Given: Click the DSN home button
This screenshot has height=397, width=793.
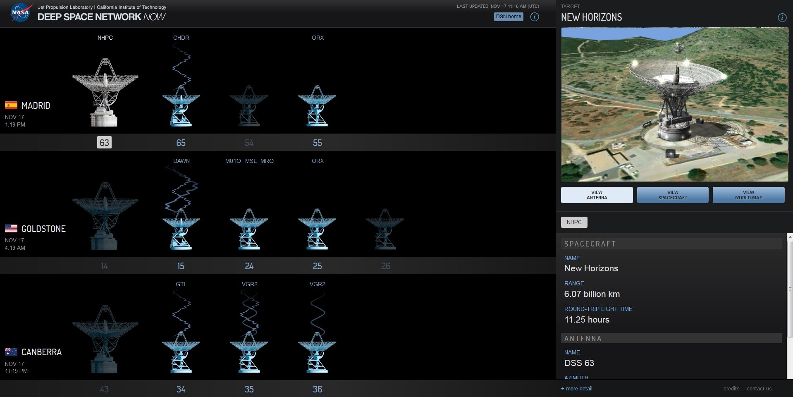Looking at the screenshot, I should pyautogui.click(x=509, y=17).
